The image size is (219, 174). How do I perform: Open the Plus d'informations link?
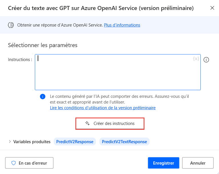[x=122, y=25]
